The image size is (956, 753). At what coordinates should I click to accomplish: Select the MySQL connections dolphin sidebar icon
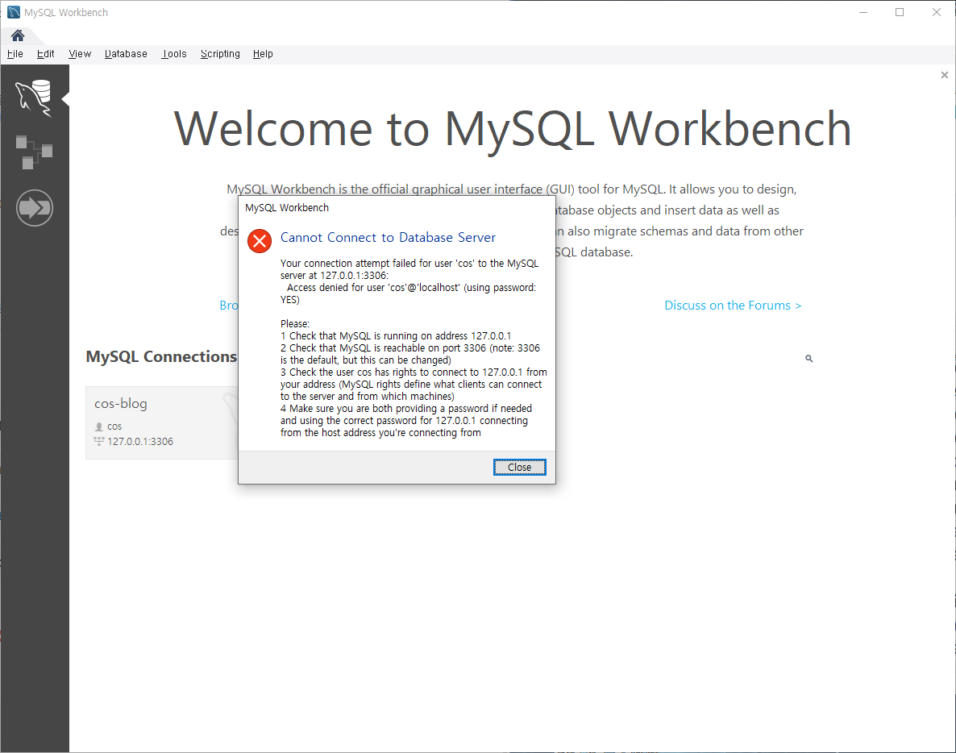34,98
